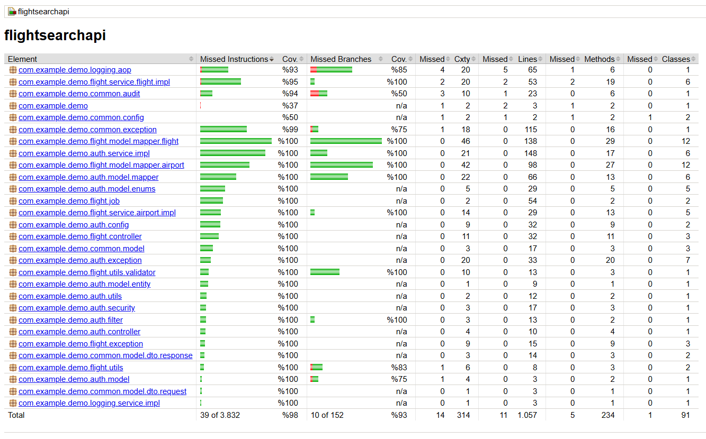
Task: Sort by Classes column header
Action: click(680, 59)
